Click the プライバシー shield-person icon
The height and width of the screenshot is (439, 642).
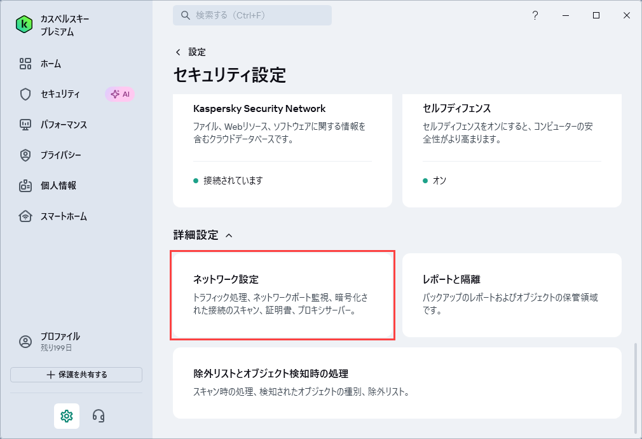coord(25,155)
